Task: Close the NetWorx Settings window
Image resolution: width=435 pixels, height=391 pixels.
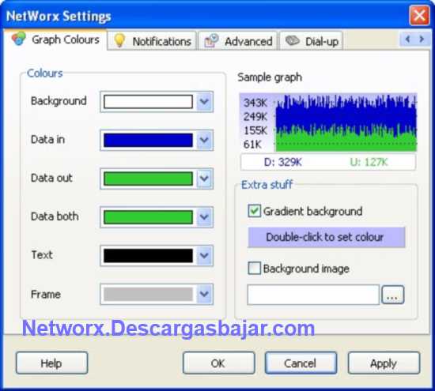Action: (419, 15)
